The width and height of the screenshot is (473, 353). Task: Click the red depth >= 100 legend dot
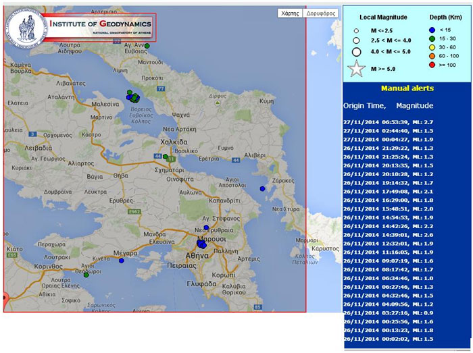(431, 65)
